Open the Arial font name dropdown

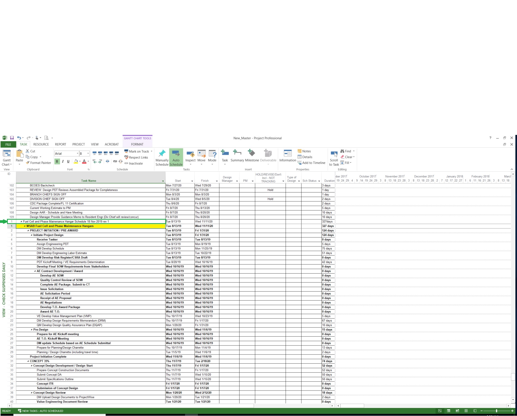[77, 153]
